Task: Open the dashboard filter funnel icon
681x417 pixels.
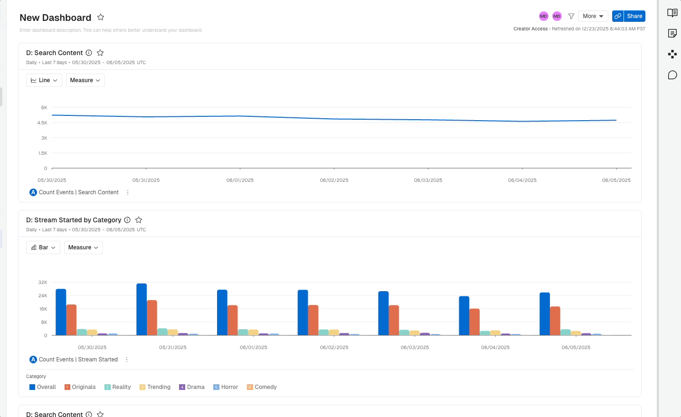Action: (x=571, y=16)
